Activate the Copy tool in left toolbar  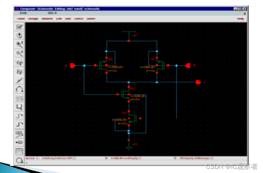point(20,71)
